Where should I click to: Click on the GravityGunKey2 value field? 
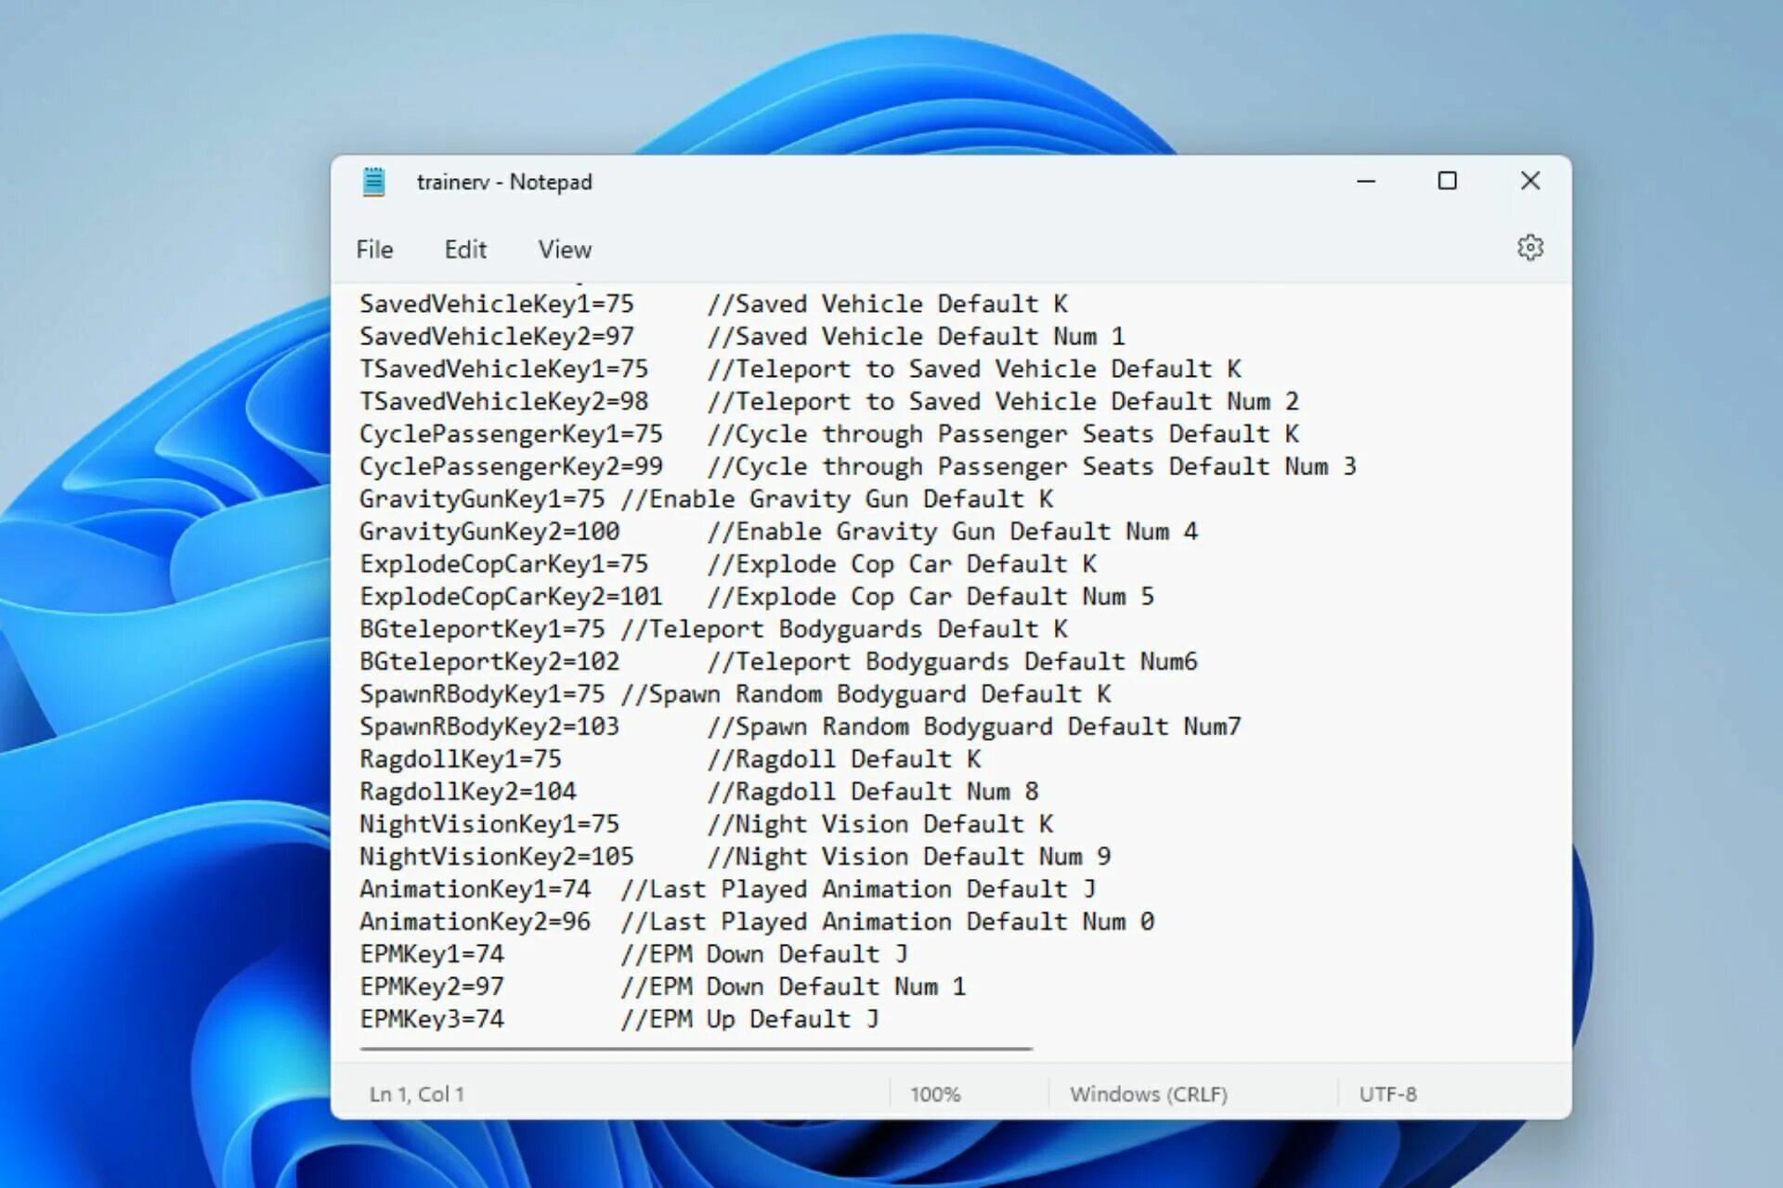coord(605,532)
